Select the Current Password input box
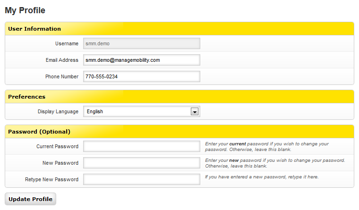 click(142, 146)
